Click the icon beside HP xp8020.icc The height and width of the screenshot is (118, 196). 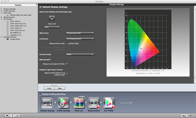[7, 33]
